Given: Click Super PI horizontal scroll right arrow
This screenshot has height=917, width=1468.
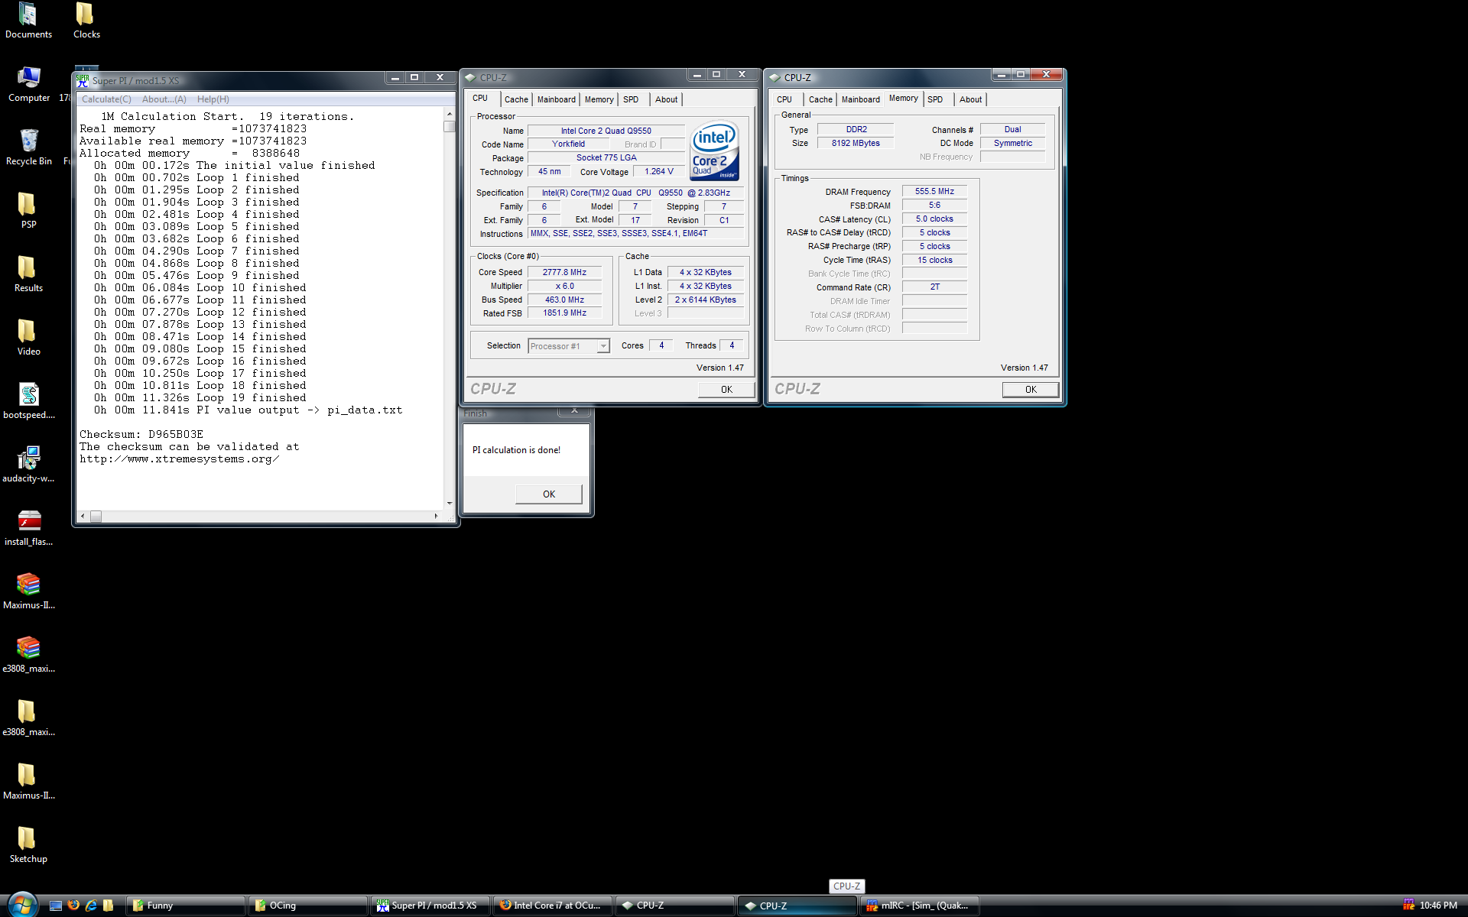Looking at the screenshot, I should click(x=436, y=516).
